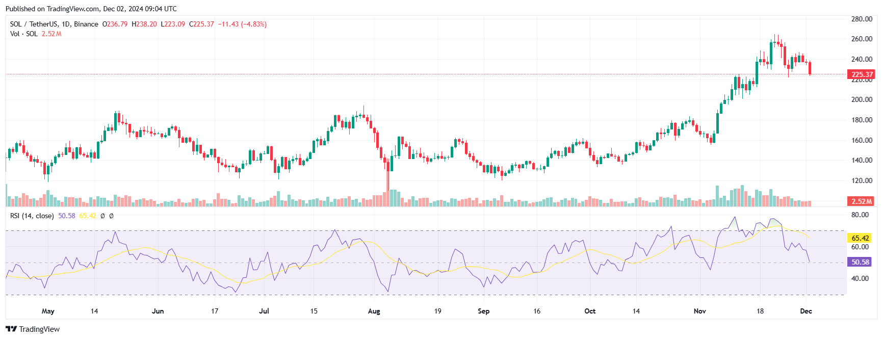
Task: Click the Nov label on time axis
Action: pyautogui.click(x=700, y=311)
